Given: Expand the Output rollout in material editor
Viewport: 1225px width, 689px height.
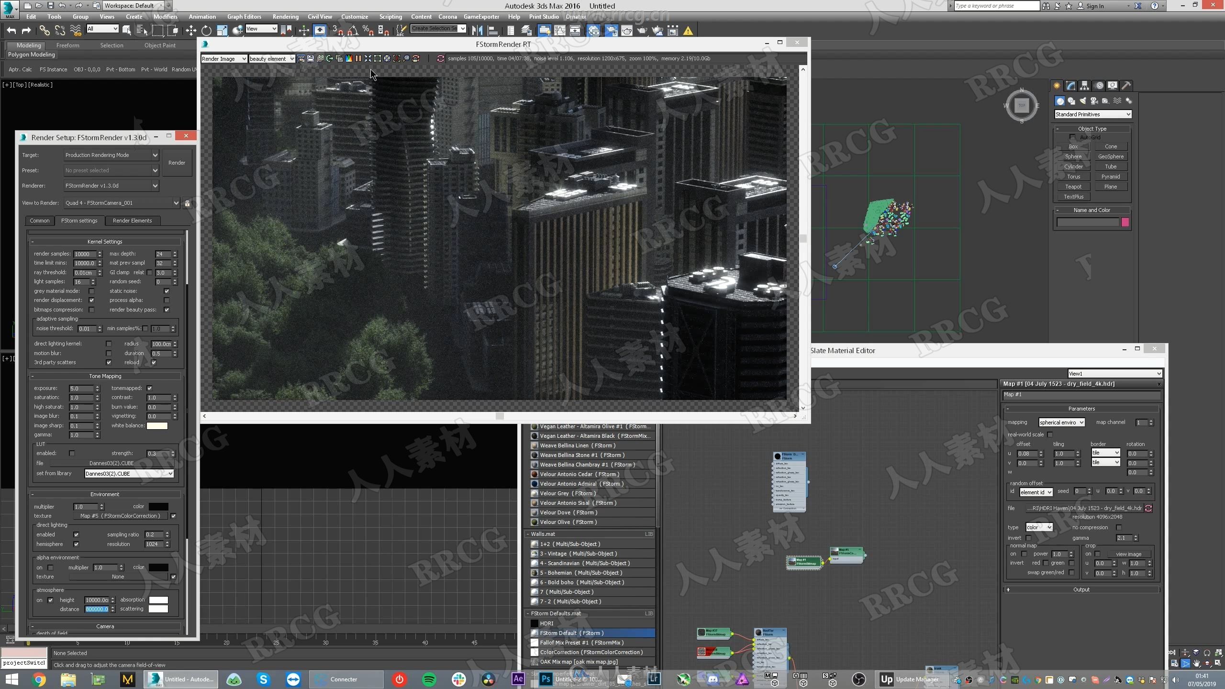Looking at the screenshot, I should [1081, 589].
